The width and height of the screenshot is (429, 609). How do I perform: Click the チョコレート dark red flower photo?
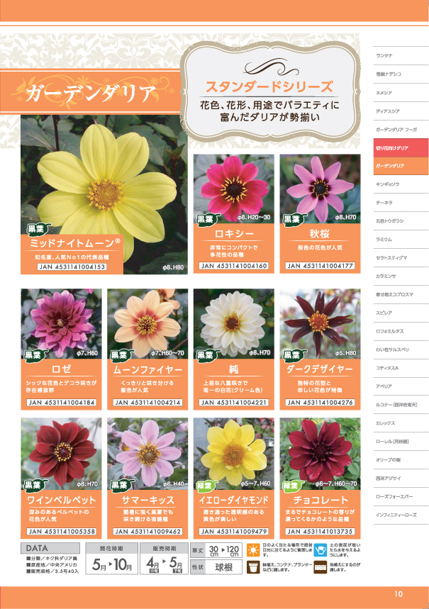[321, 454]
